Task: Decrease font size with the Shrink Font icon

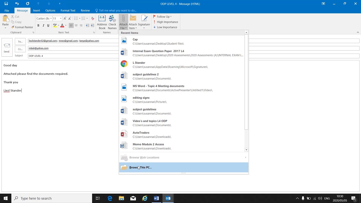Action: [70, 18]
